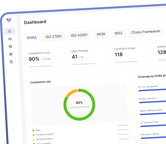
Task: Open the library books icon in sidebar
Action: point(11,54)
